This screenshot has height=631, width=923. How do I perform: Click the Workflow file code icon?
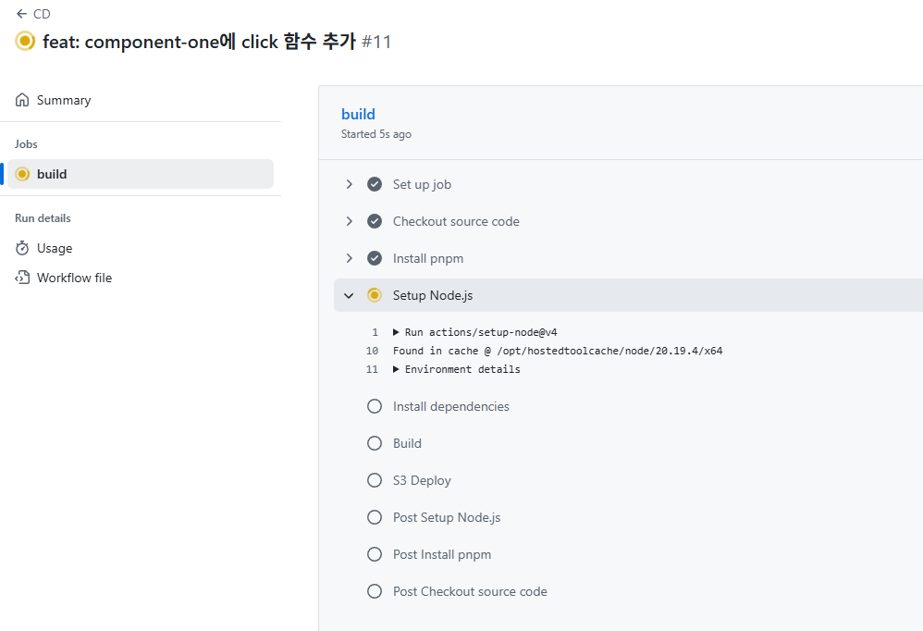[x=22, y=278]
